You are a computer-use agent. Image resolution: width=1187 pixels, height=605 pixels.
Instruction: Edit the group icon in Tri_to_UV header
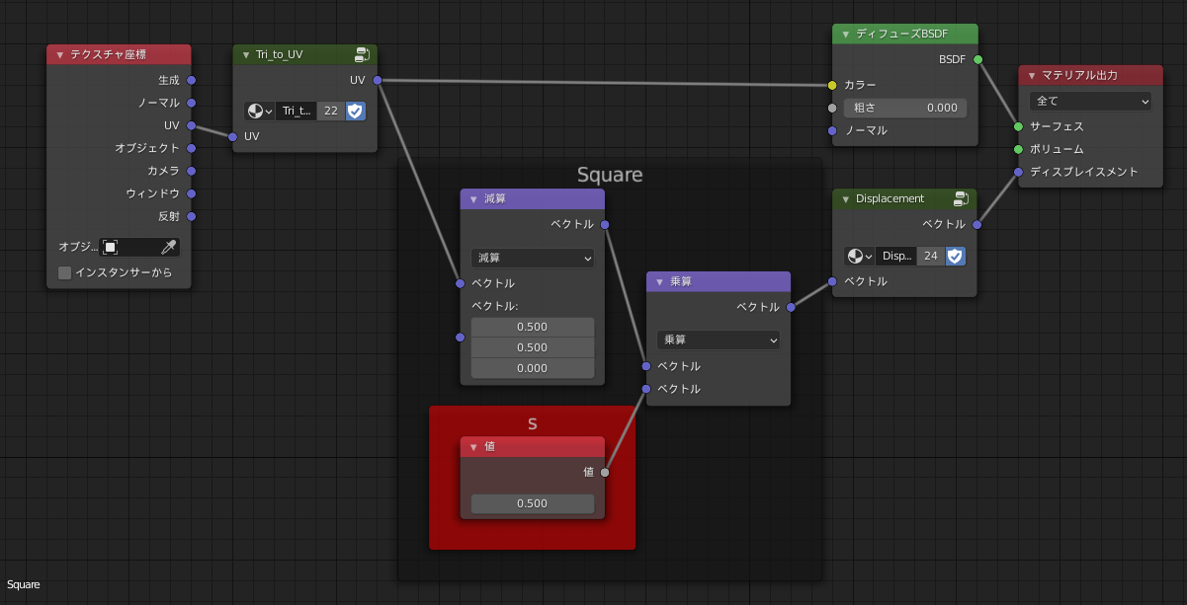click(362, 54)
